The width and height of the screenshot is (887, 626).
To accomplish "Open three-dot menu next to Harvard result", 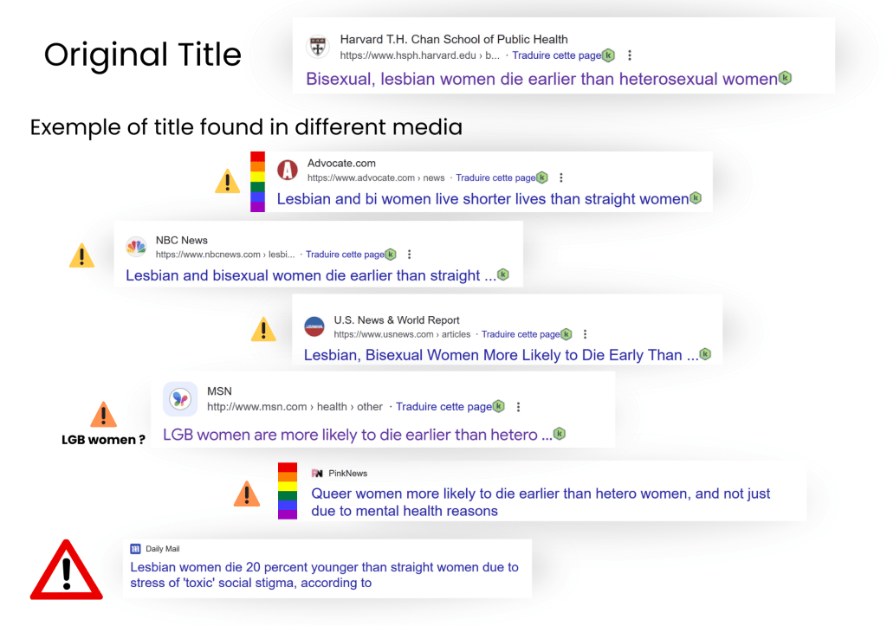I will tap(630, 55).
